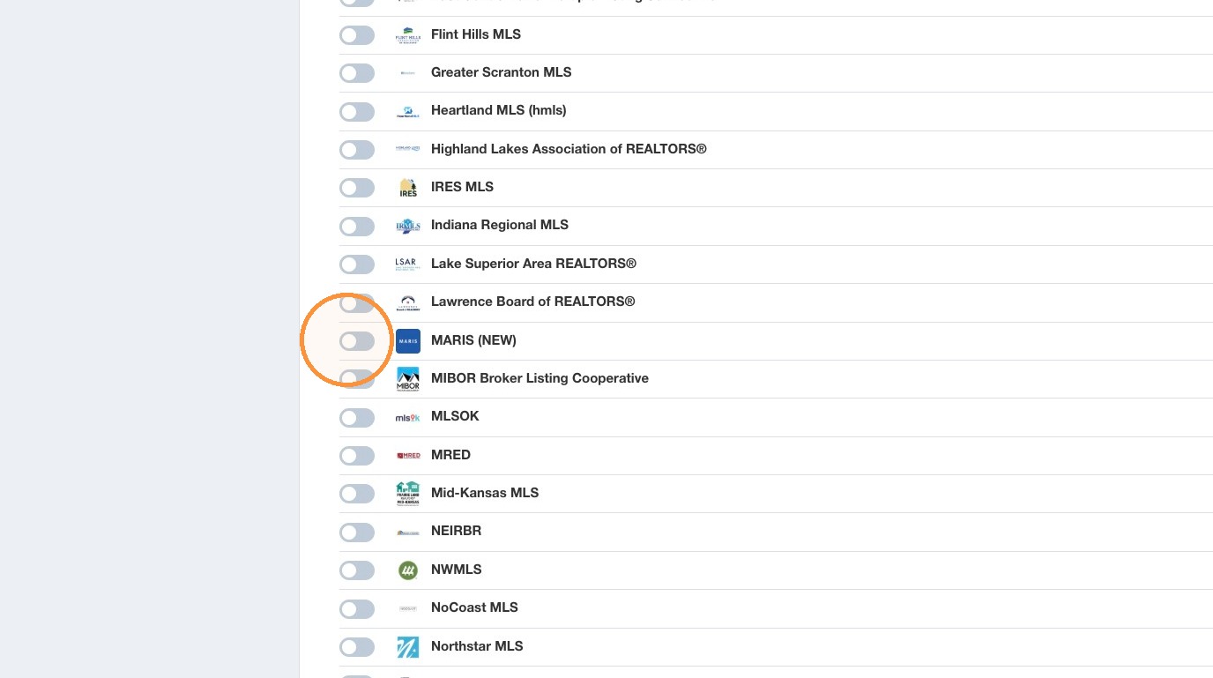The height and width of the screenshot is (678, 1213).
Task: Select the "MRED" name text
Action: (x=450, y=455)
